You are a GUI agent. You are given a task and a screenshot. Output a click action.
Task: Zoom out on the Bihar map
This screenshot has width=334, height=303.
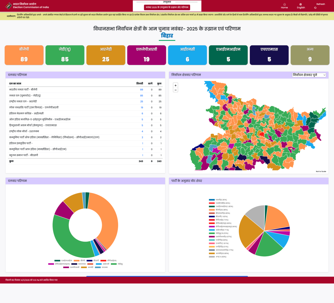pyautogui.click(x=175, y=90)
